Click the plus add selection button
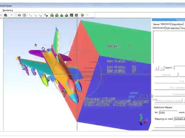 (157, 68)
